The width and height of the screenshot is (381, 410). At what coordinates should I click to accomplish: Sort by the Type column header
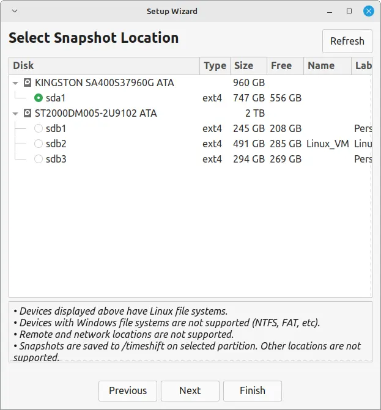coord(215,65)
